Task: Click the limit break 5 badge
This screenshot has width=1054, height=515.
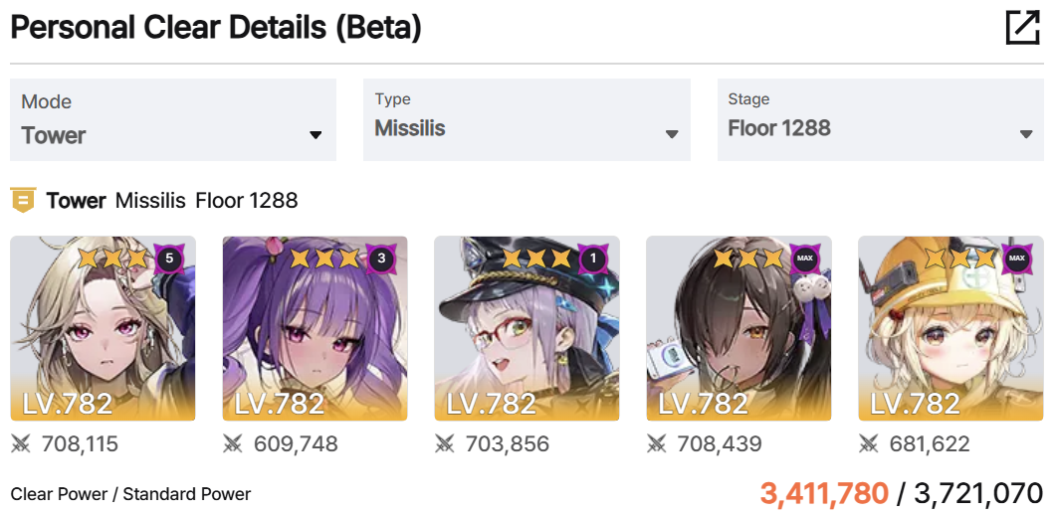Action: [x=169, y=258]
